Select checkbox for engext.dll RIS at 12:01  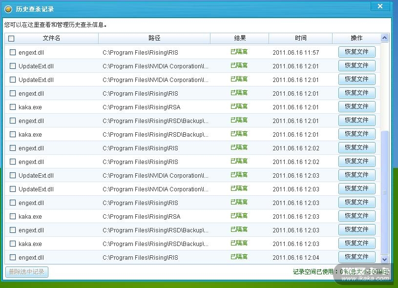click(x=12, y=93)
